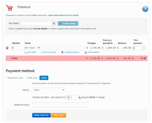
Task: Click the Download statement PDF icon
Action: [63, 52]
